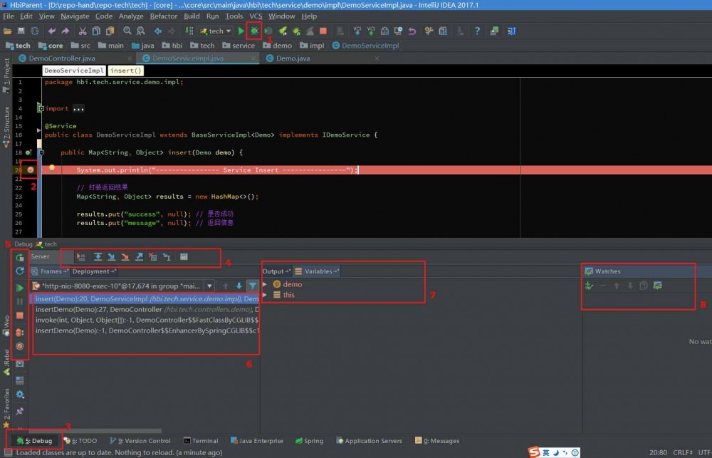
Task: Click Show Execution Point icon
Action: (x=80, y=256)
